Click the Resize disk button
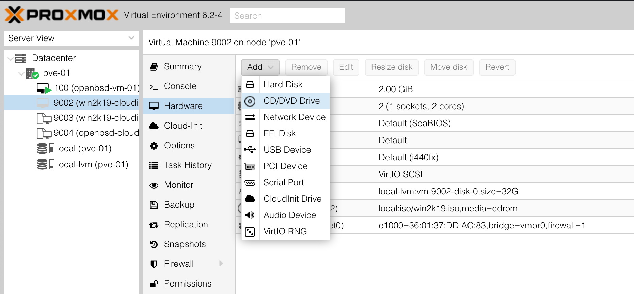The image size is (634, 294). pos(392,67)
